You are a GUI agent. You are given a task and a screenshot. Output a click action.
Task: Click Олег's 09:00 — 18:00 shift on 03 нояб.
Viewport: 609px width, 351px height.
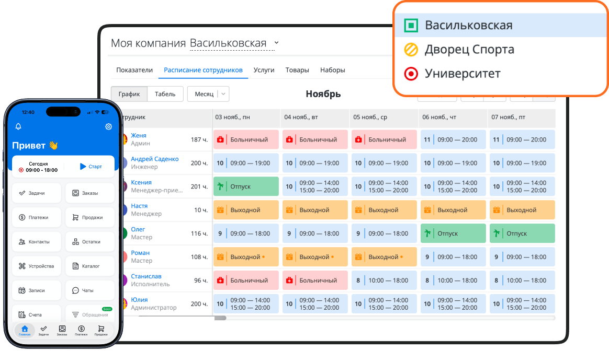point(246,233)
